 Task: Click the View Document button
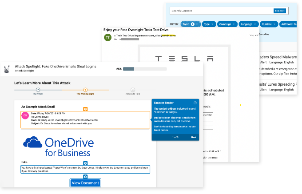[85, 183]
